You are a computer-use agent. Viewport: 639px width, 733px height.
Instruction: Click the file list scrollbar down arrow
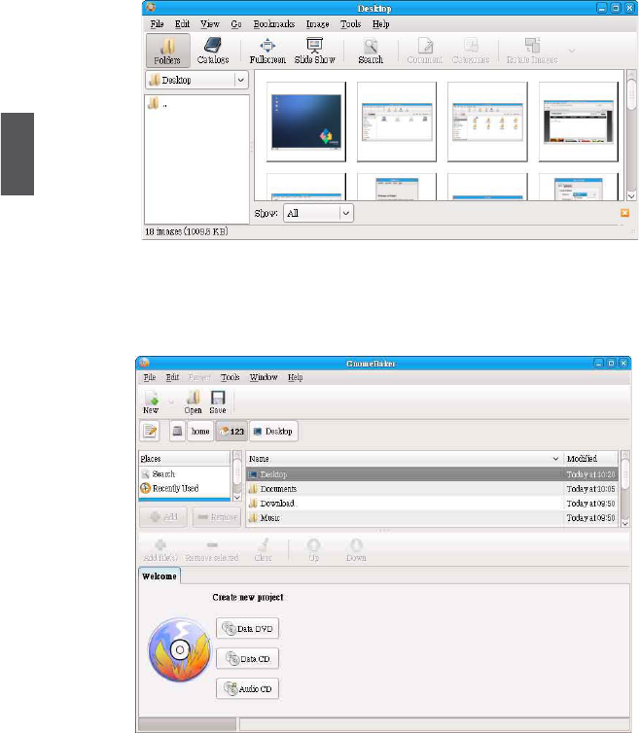(625, 524)
